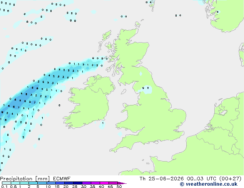Select the 5–10 mm legend color

pyautogui.click(x=42, y=183)
